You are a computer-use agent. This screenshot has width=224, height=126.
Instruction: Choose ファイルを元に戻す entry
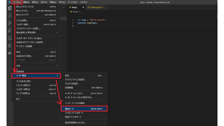tap(36, 81)
